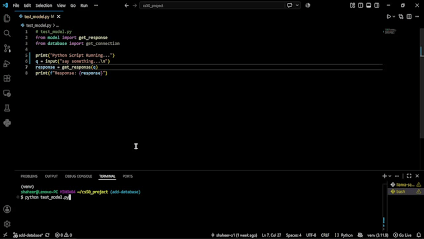The image size is (424, 239).
Task: Open the Testing flask view
Action: pyautogui.click(x=7, y=108)
